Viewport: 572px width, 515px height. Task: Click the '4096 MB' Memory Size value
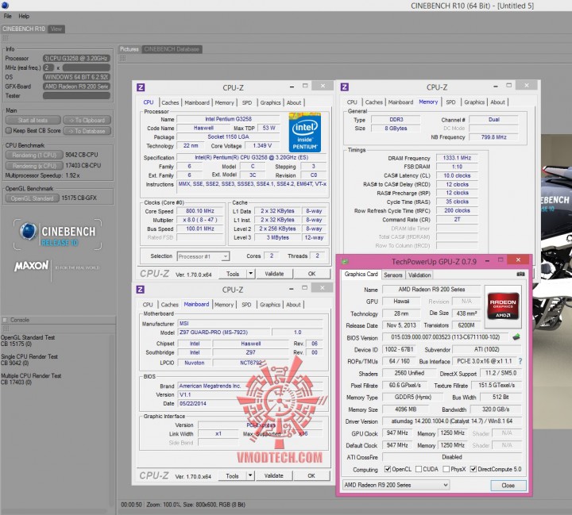(405, 409)
